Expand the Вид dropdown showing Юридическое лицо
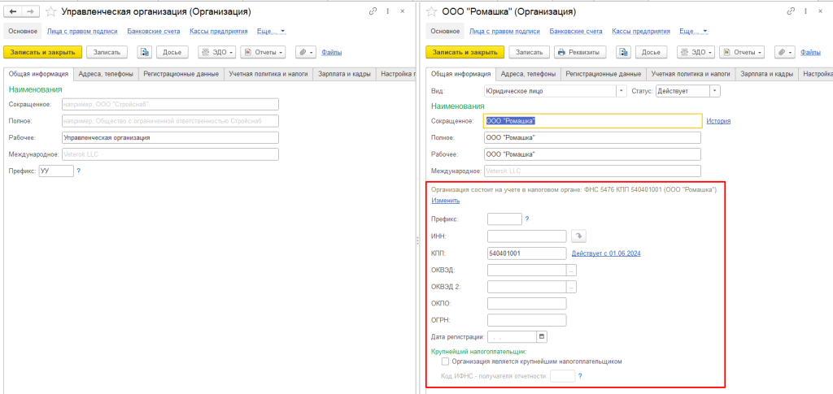The width and height of the screenshot is (833, 394). coord(622,91)
